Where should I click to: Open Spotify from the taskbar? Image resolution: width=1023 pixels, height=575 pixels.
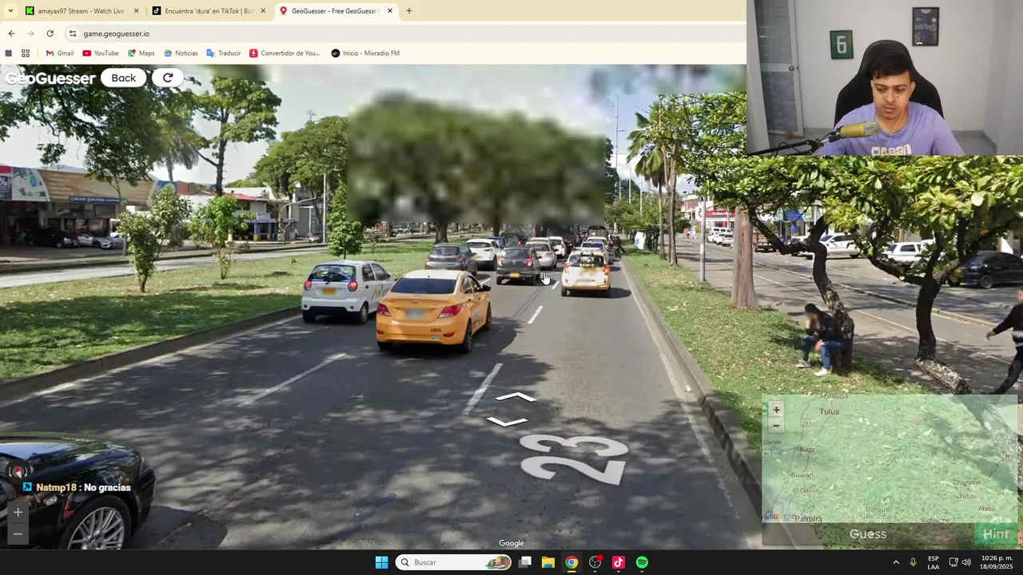click(642, 562)
